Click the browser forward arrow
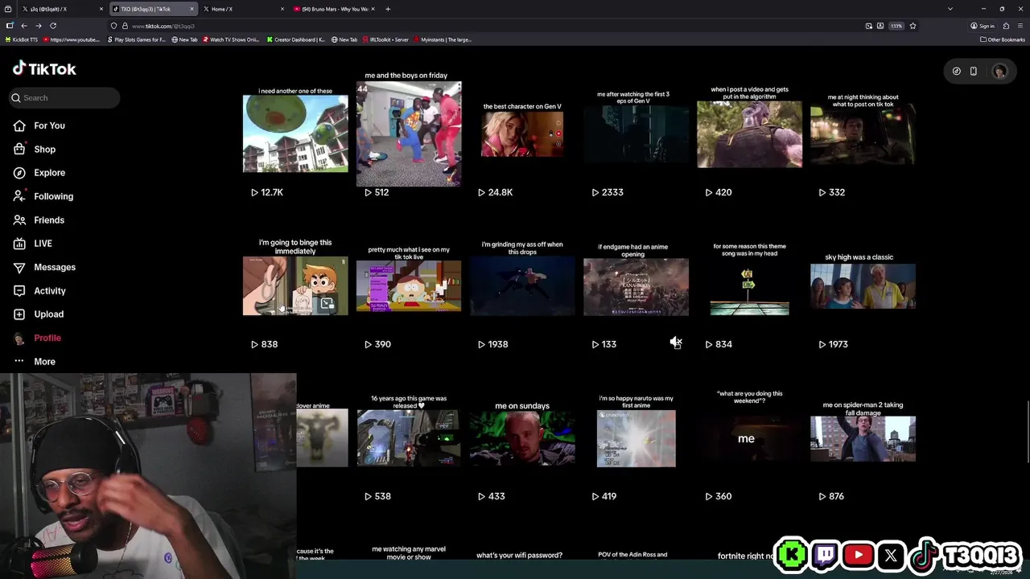1030x579 pixels. click(x=38, y=26)
